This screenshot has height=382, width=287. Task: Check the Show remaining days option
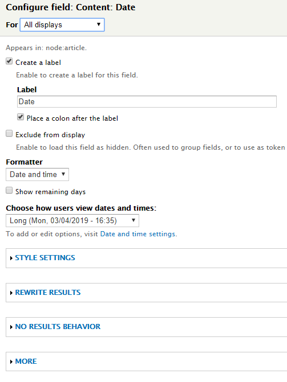[x=9, y=191]
